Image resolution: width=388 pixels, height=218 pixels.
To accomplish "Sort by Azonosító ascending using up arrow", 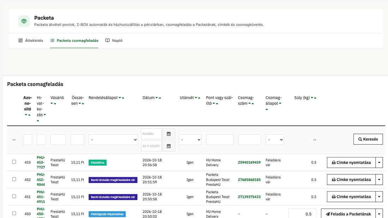I will point(29,115).
